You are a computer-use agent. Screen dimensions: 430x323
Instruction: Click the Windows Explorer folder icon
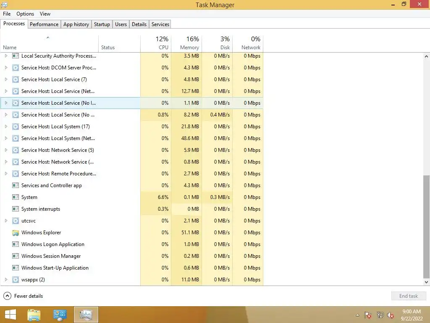16,233
